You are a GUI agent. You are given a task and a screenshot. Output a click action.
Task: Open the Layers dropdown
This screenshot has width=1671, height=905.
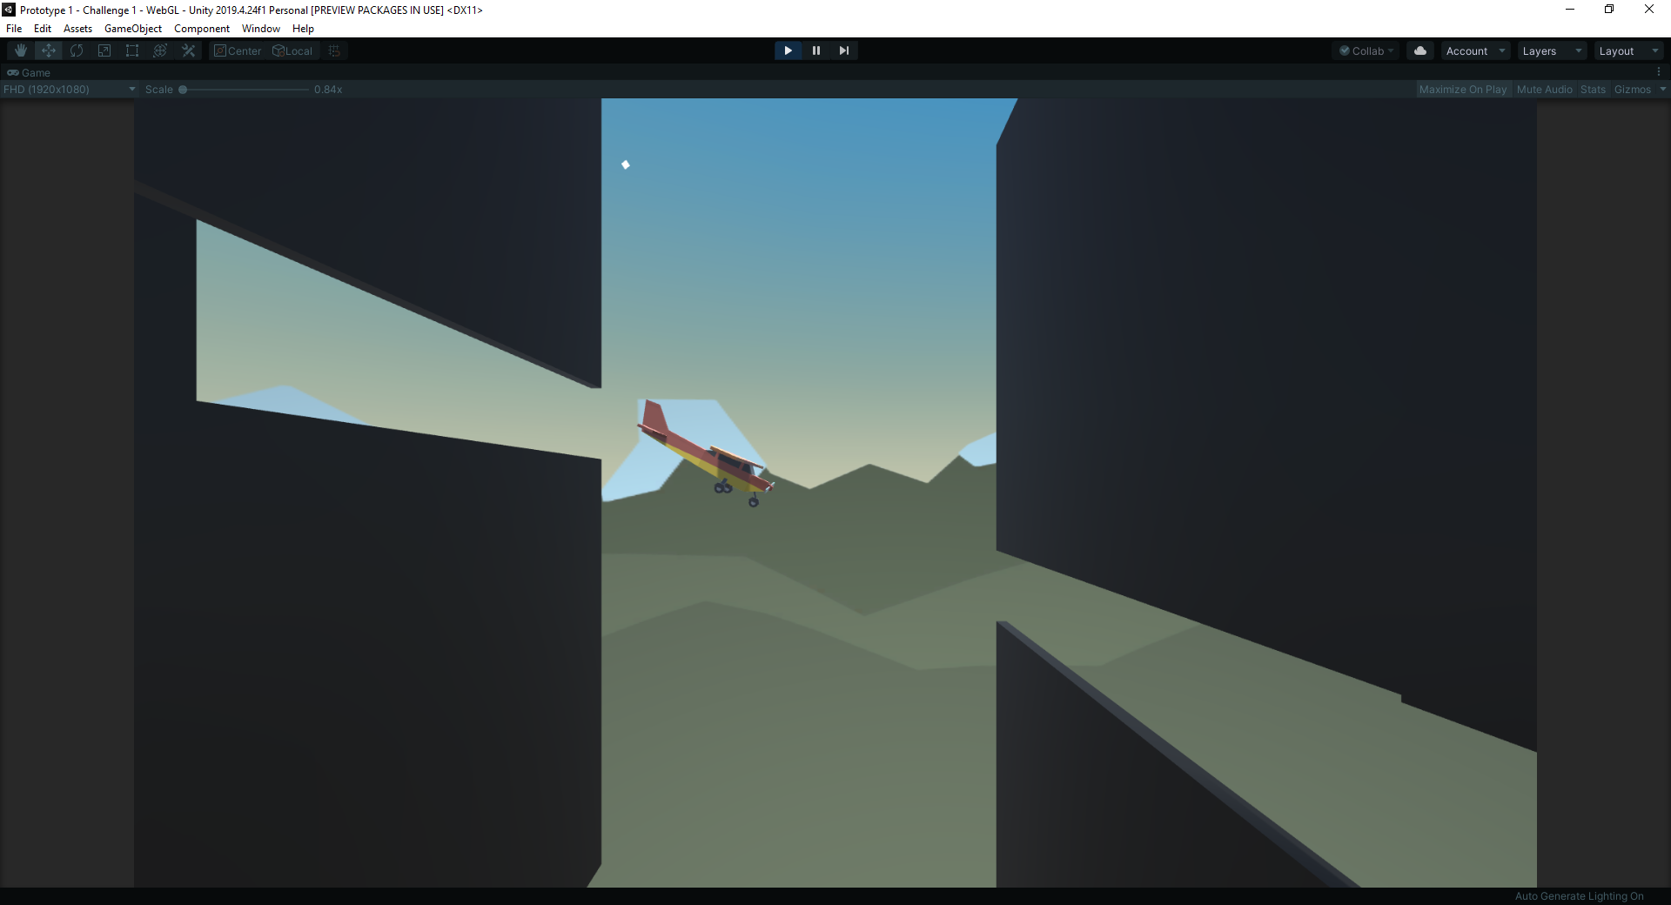(1552, 50)
